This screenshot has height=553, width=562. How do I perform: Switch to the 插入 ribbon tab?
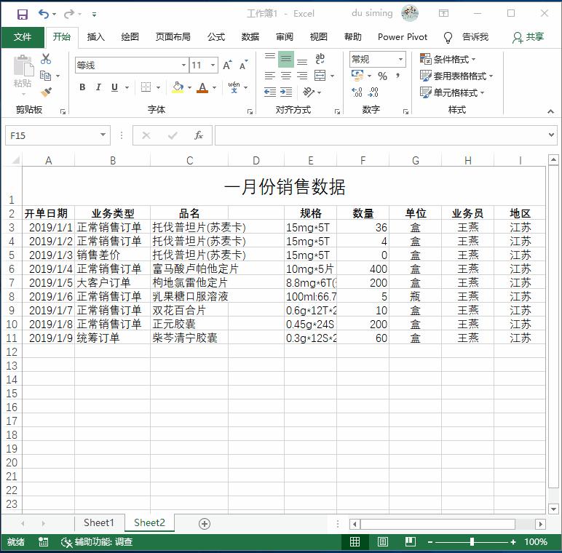click(x=95, y=37)
